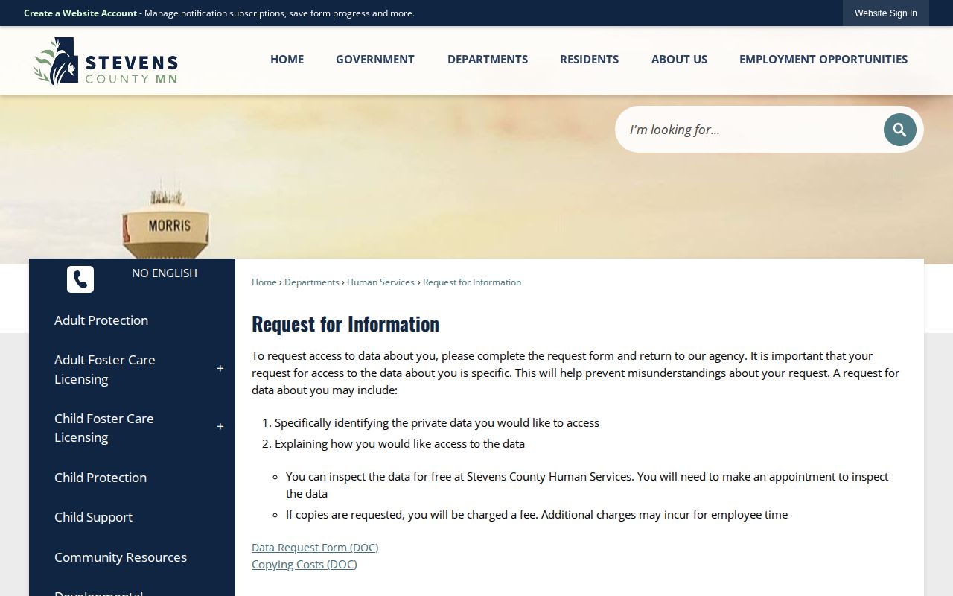Click the Home breadcrumb link
The height and width of the screenshot is (596, 953).
point(264,282)
